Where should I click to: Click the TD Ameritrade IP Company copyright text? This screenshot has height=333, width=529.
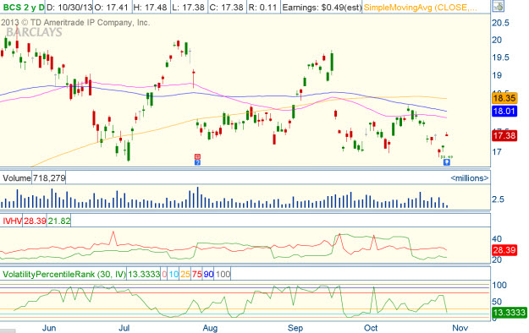tap(74, 23)
